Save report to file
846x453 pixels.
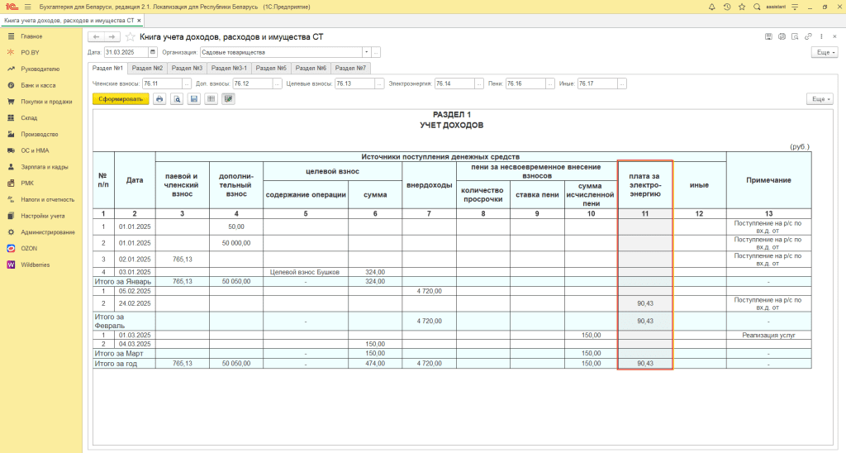tap(194, 99)
